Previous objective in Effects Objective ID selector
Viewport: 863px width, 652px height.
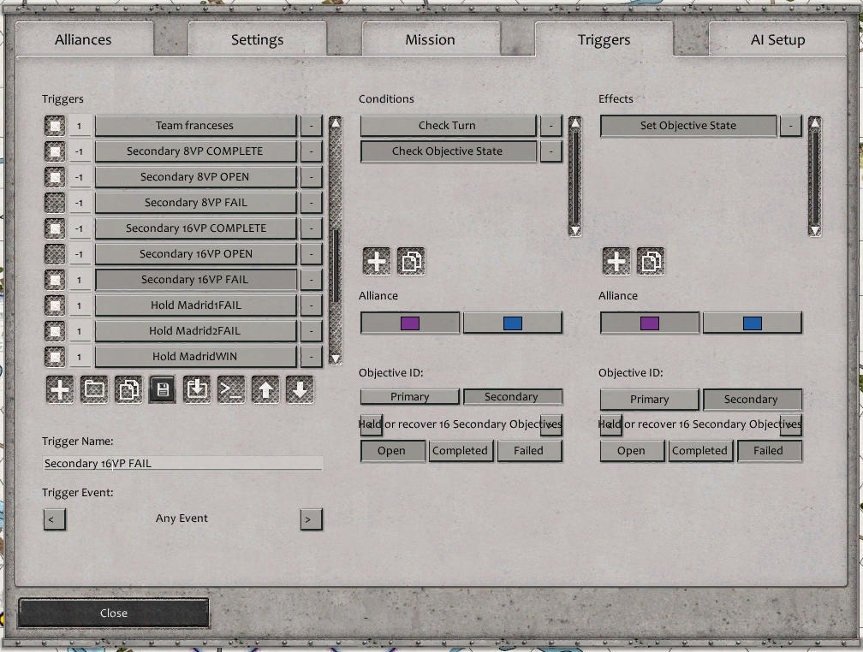[x=611, y=424]
